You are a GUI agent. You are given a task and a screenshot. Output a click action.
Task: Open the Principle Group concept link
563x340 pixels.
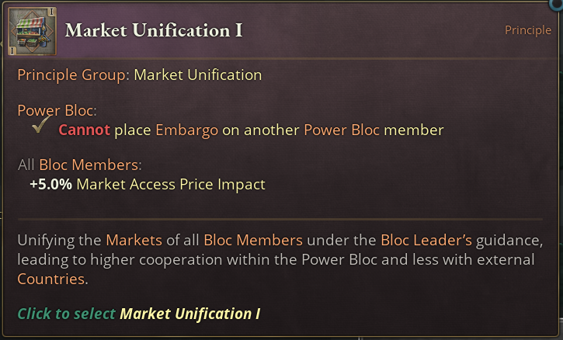point(73,75)
